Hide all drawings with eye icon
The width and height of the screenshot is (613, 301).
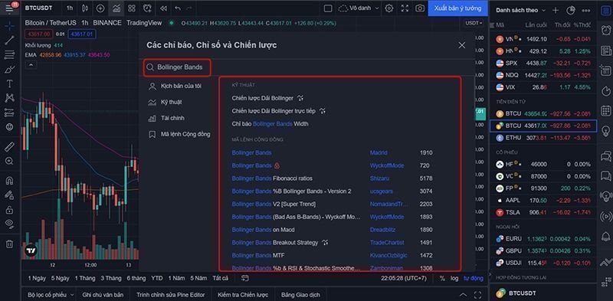(x=9, y=224)
